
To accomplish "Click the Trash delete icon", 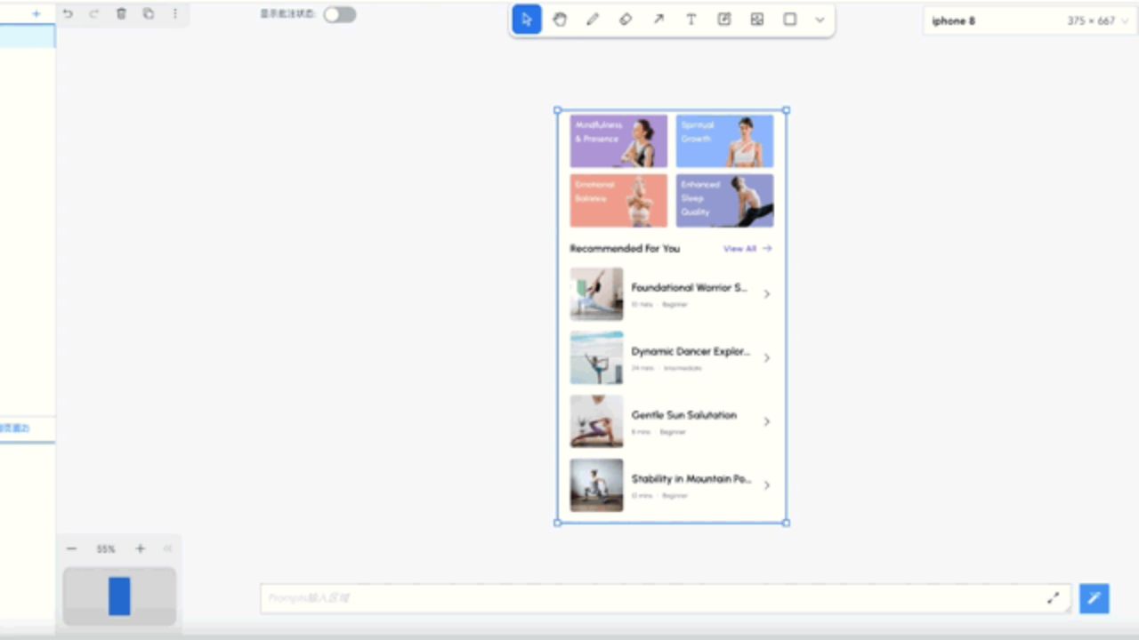I will click(121, 13).
